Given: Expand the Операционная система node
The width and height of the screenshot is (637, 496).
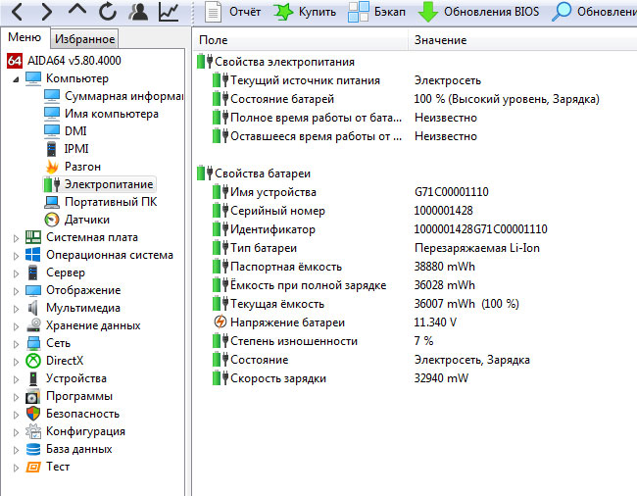Looking at the screenshot, I should 16,256.
